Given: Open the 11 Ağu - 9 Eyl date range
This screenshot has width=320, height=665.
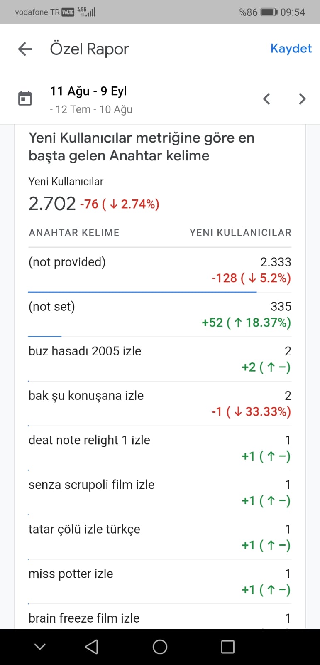Looking at the screenshot, I should (x=88, y=91).
